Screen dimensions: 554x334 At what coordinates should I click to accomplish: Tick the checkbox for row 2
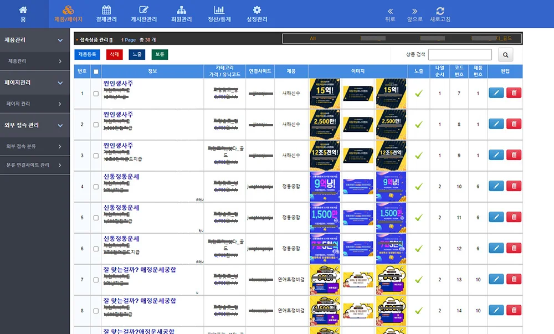pyautogui.click(x=96, y=125)
